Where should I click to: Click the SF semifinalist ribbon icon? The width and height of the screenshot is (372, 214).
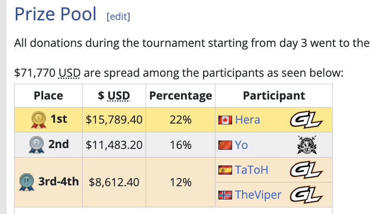coord(27,182)
